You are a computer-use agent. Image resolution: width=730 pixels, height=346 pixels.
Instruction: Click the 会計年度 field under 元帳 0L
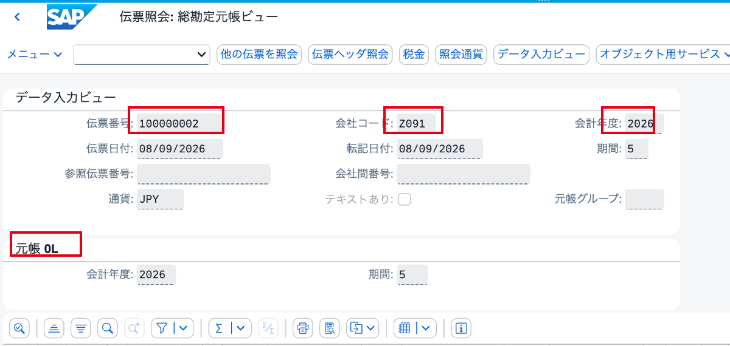156,274
